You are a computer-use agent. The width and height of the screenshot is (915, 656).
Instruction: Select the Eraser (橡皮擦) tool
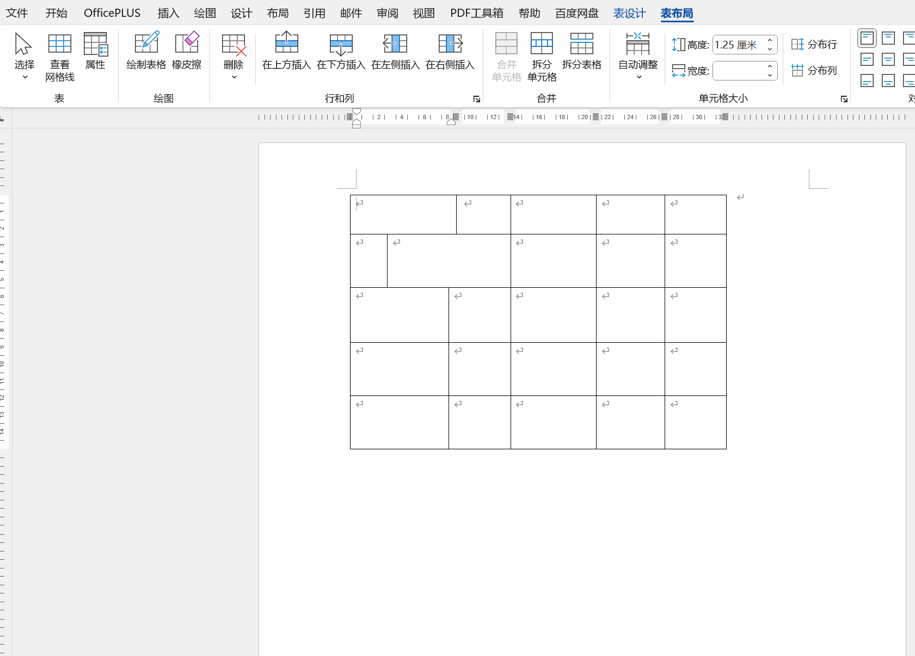click(x=187, y=44)
